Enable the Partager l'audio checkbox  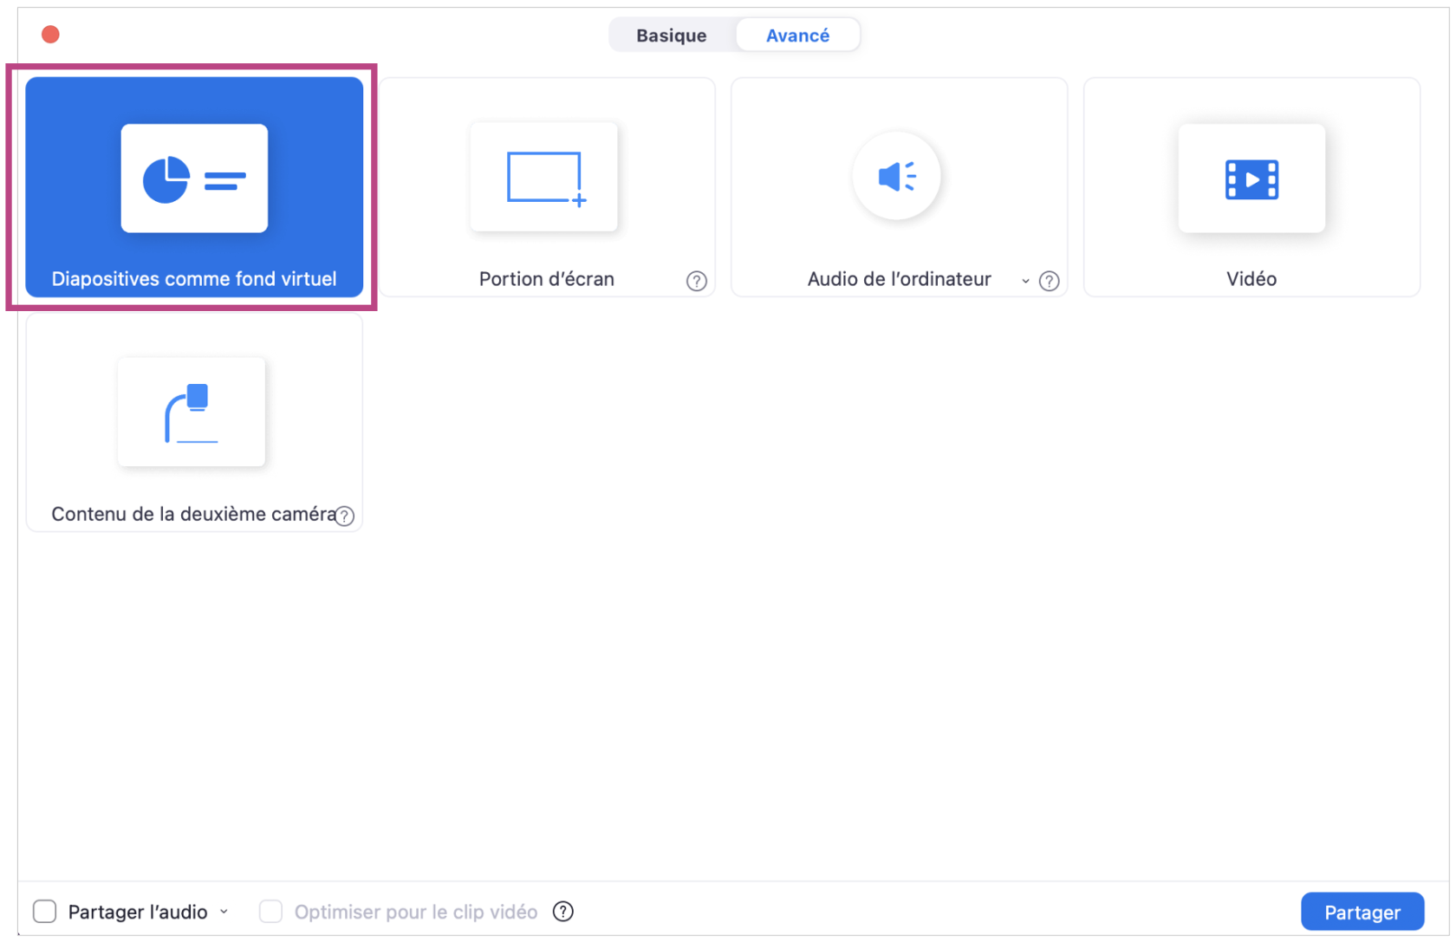point(45,912)
